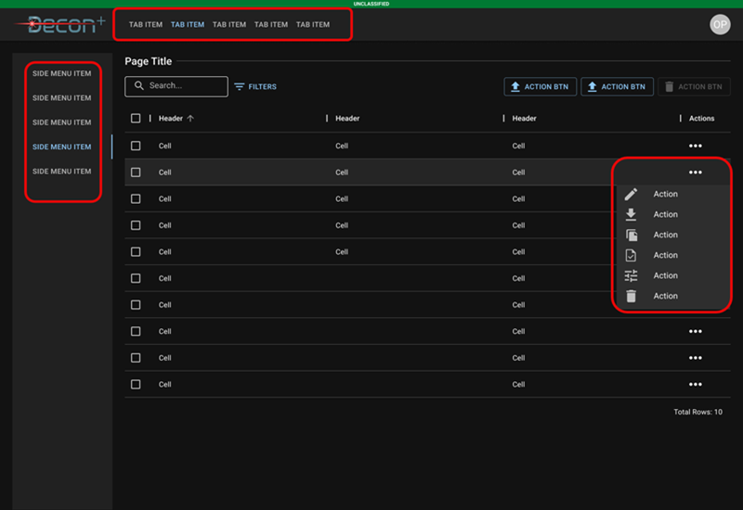Check the sixth table row's checkbox
Viewport: 743px width, 510px height.
136,278
